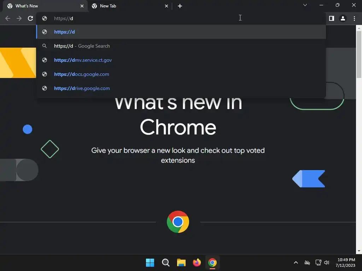
Task: Expand the tab search chevron
Action: pyautogui.click(x=305, y=5)
